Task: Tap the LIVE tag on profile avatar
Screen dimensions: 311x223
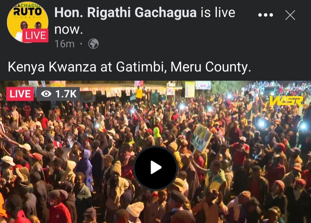Action: (x=35, y=35)
